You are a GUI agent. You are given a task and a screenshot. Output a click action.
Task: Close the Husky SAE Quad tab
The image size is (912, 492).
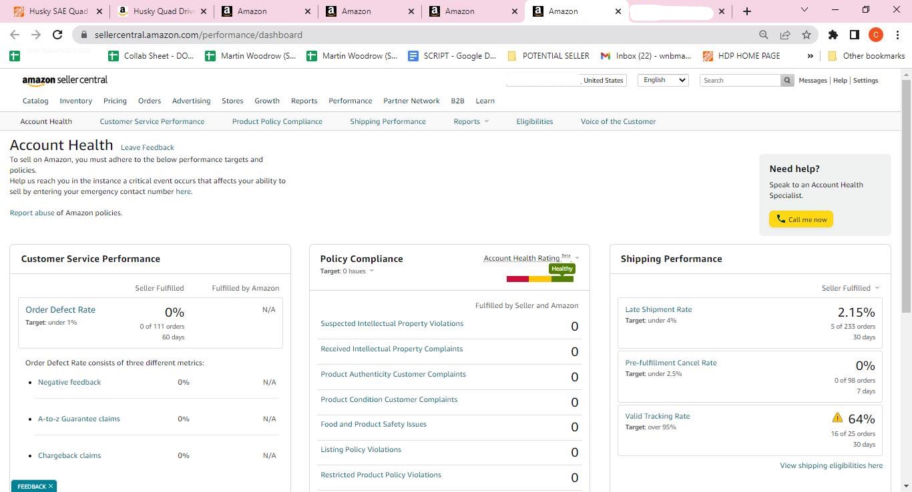[x=100, y=11]
